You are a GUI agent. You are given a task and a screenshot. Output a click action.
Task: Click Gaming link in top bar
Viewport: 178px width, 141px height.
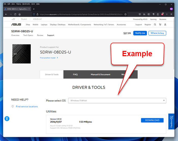(153, 19)
